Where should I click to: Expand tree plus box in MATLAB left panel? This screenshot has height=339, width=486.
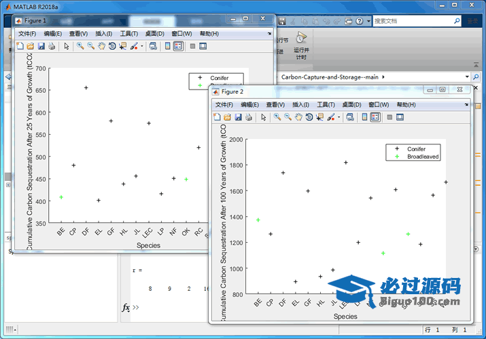click(x=8, y=185)
